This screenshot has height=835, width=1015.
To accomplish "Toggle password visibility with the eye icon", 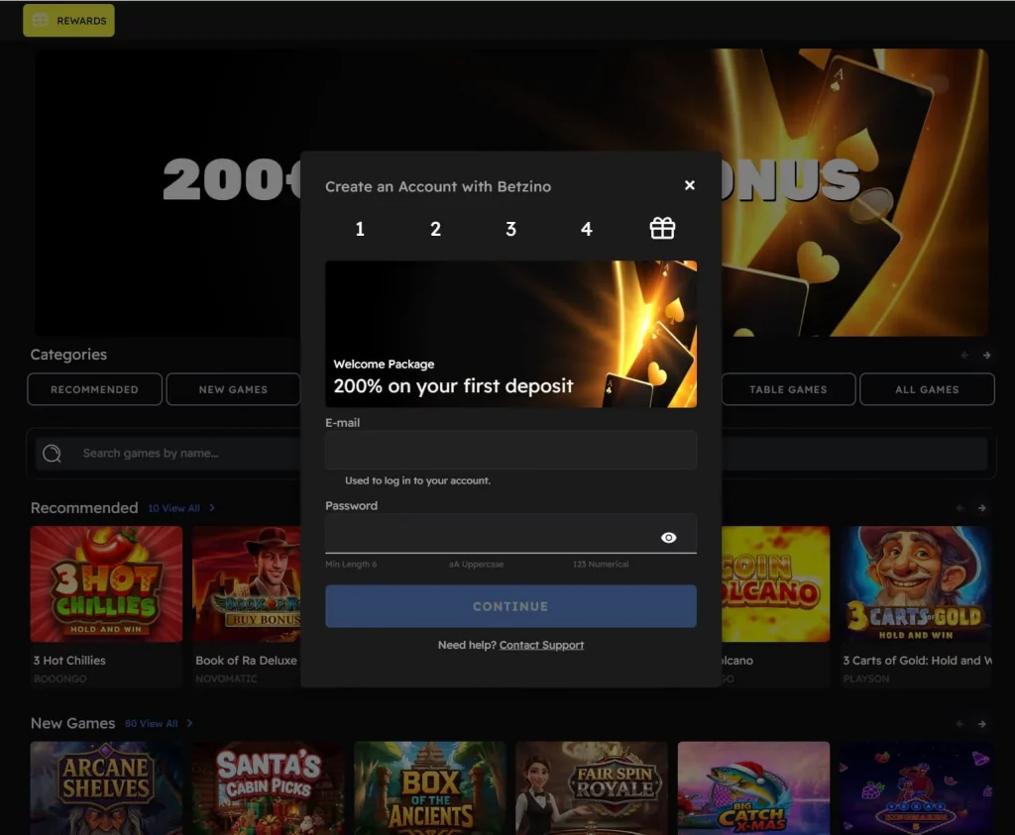I will (x=668, y=536).
